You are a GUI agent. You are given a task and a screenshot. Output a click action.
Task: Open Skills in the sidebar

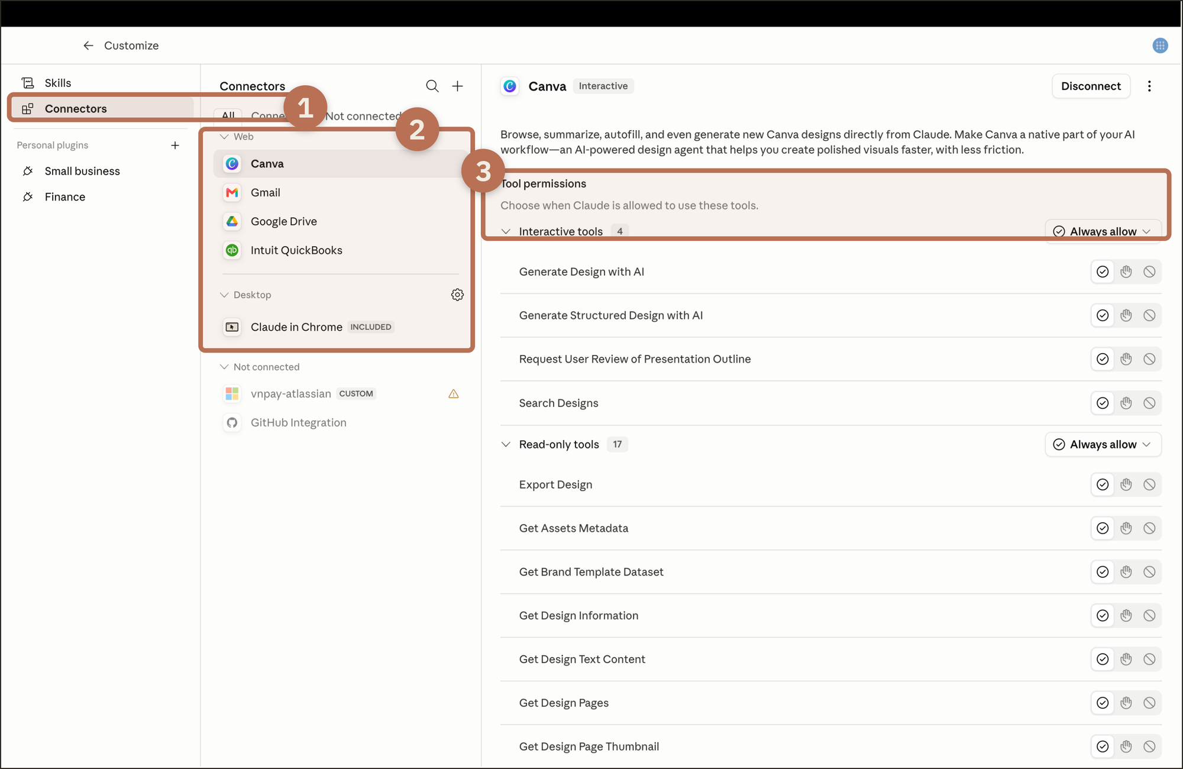click(x=57, y=83)
